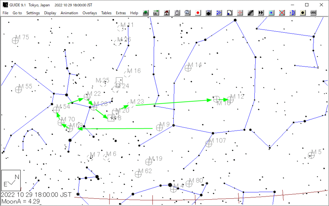Click the blue stars toolbar icon

tap(219, 13)
